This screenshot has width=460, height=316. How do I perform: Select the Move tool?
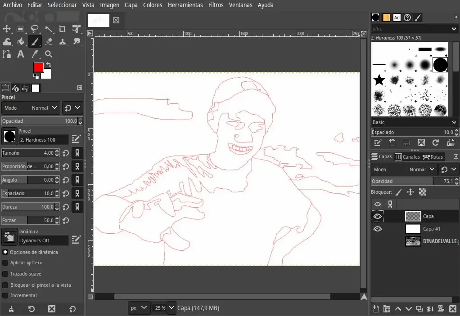click(x=7, y=29)
